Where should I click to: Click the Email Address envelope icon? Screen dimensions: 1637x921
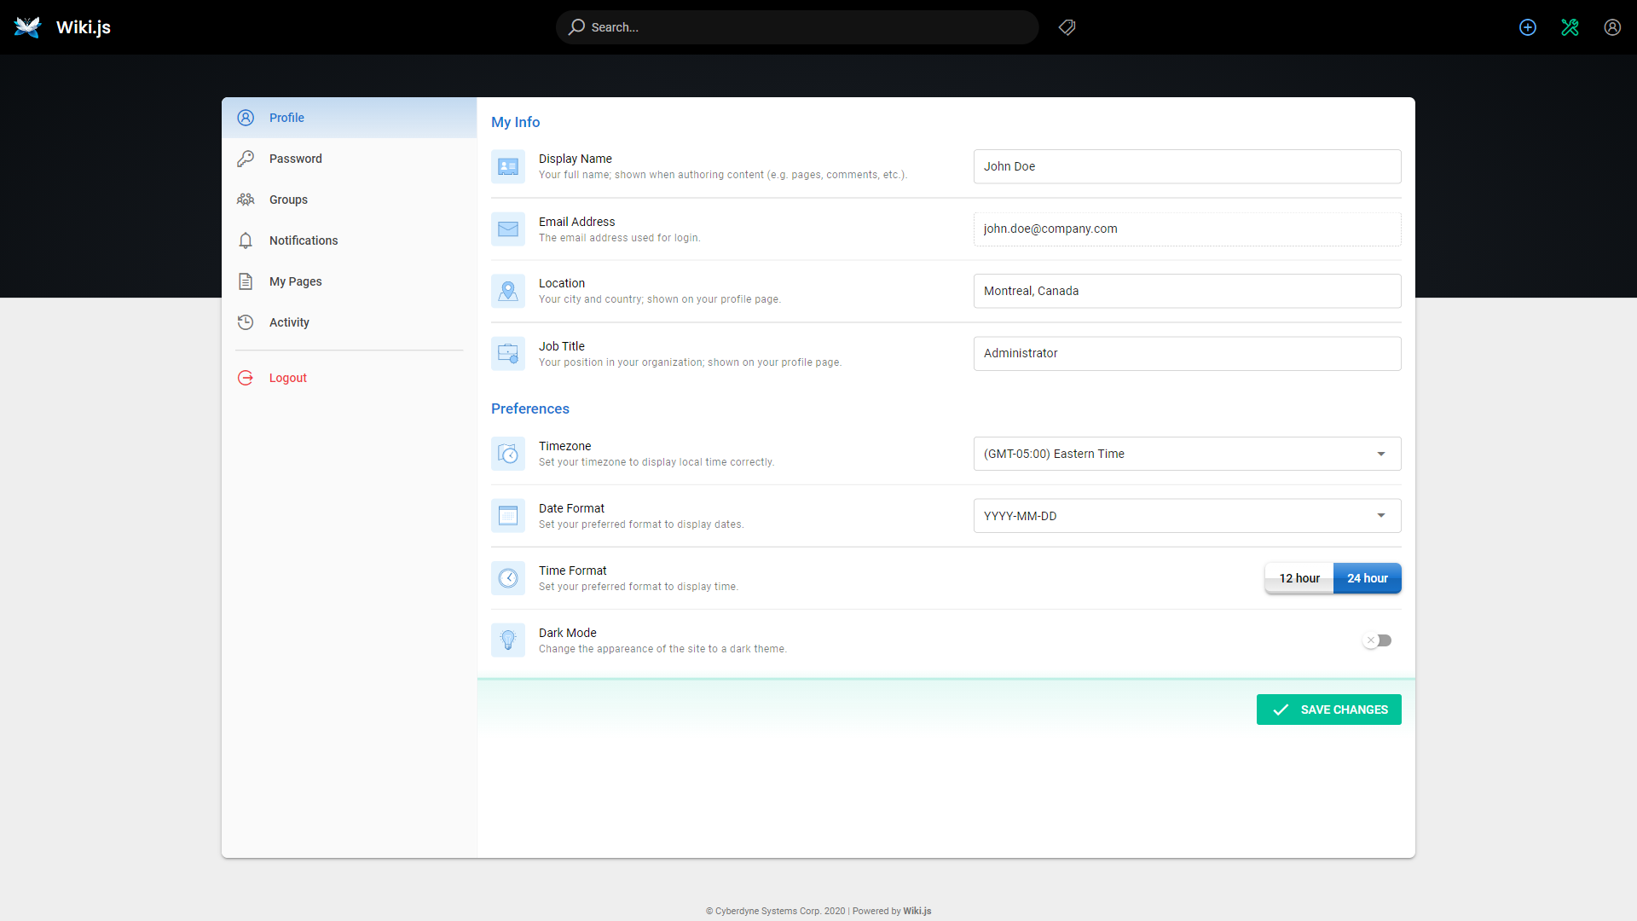[x=508, y=229]
